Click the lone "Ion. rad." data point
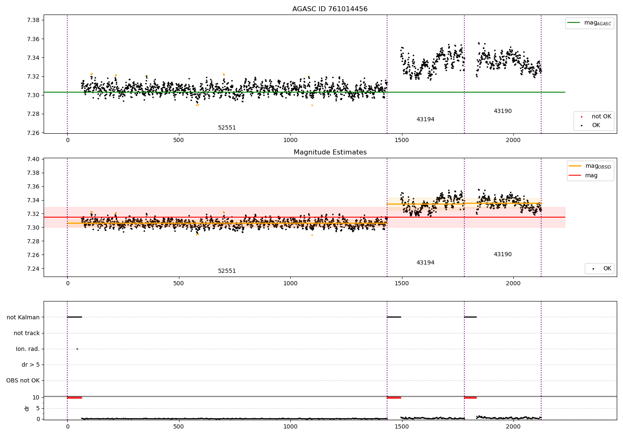The image size is (623, 436). coord(77,349)
